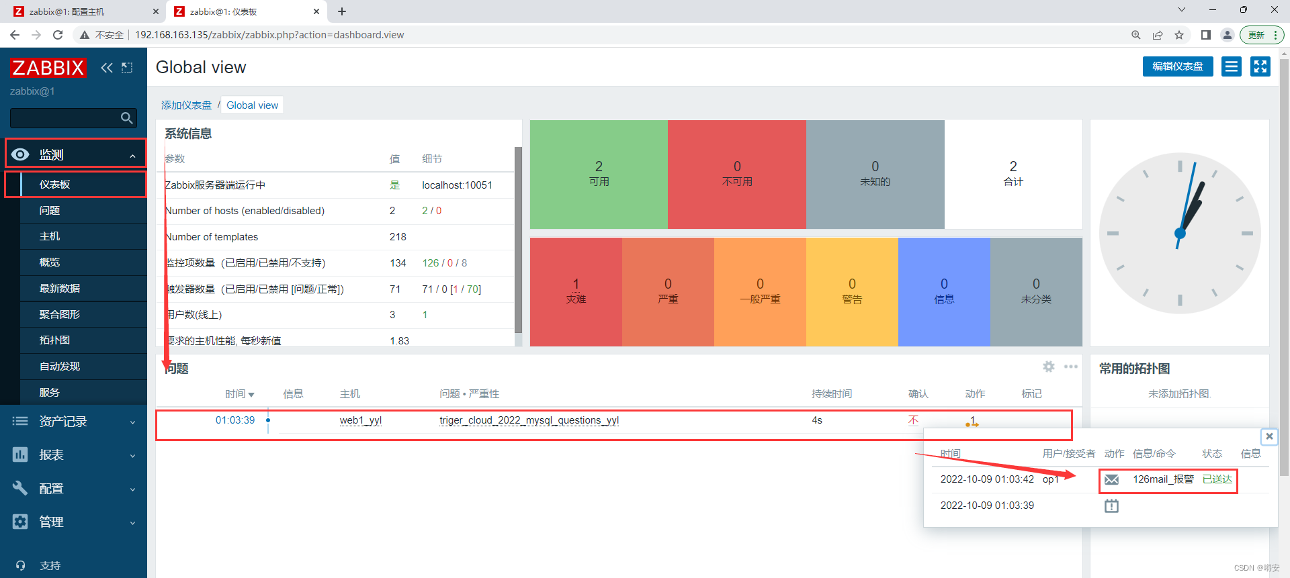Click the 不安全 security warning icon
This screenshot has height=578, width=1290.
85,35
